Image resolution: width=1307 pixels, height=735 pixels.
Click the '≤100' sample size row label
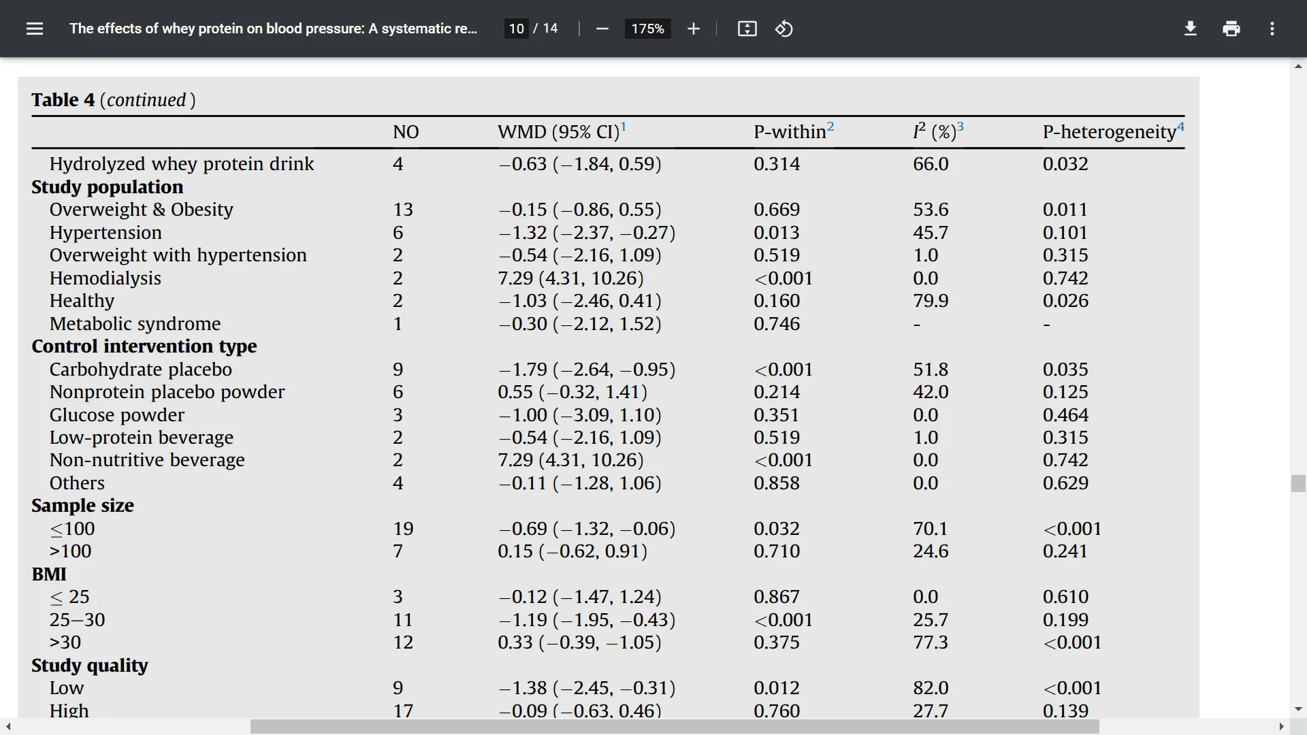coord(72,529)
